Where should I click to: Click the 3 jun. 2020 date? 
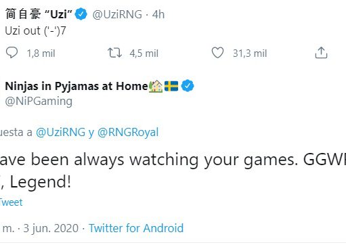(x=51, y=228)
